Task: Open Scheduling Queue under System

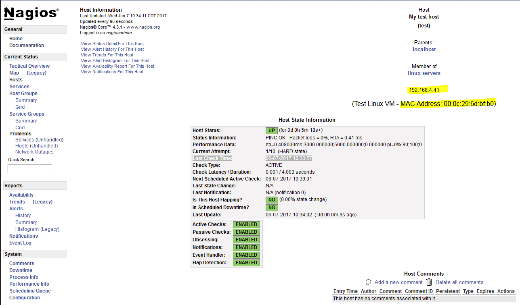Action: pos(30,291)
